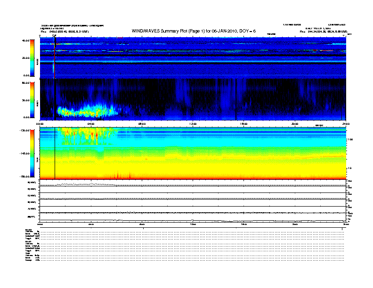Click the black vertical gap near 15:30 in RAD1

(x=236, y=99)
